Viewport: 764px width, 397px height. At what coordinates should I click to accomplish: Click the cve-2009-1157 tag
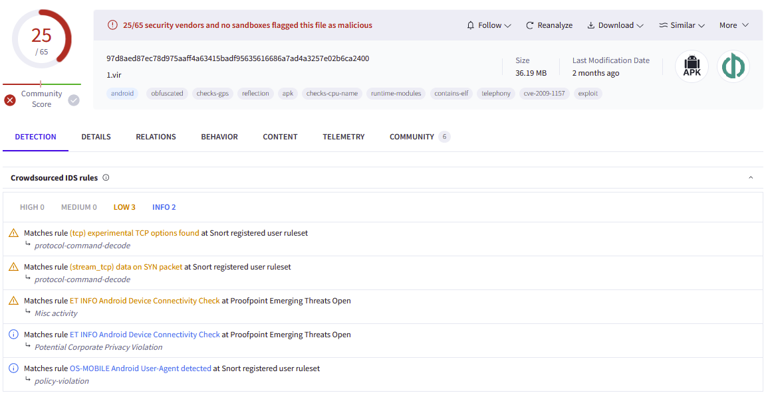[544, 94]
